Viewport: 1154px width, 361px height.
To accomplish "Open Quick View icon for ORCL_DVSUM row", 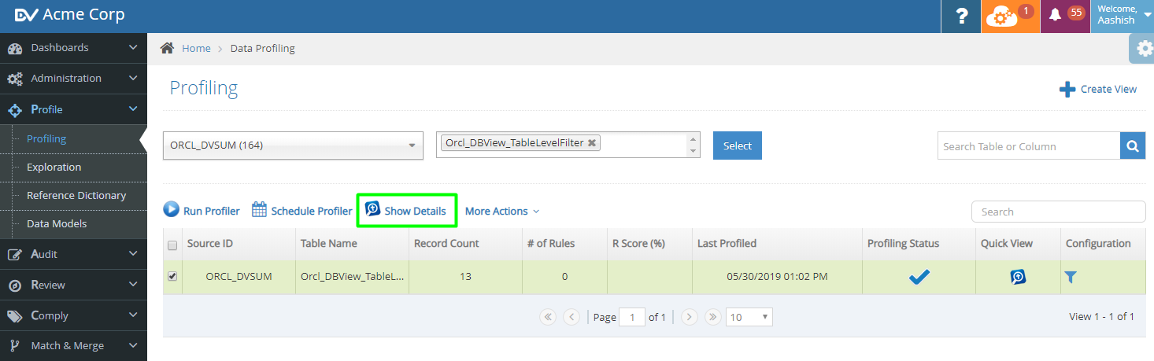I will pyautogui.click(x=1018, y=277).
